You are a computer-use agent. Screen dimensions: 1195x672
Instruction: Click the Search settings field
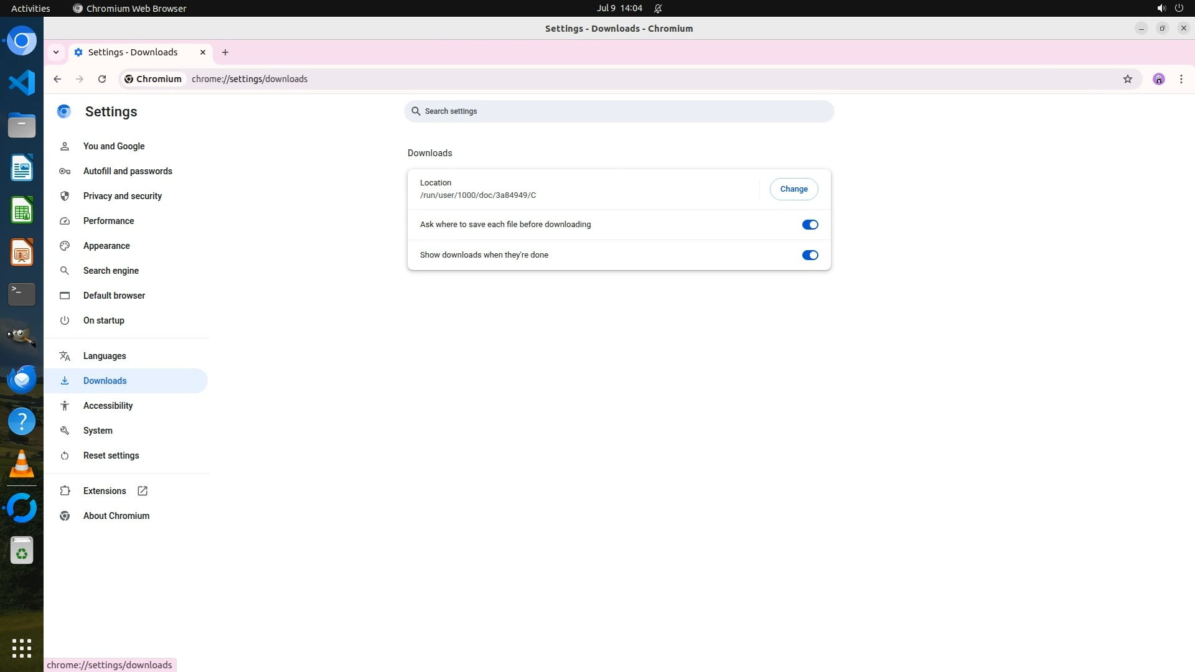[619, 111]
